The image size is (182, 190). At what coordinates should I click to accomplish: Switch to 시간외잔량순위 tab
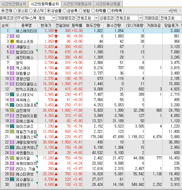14,4
